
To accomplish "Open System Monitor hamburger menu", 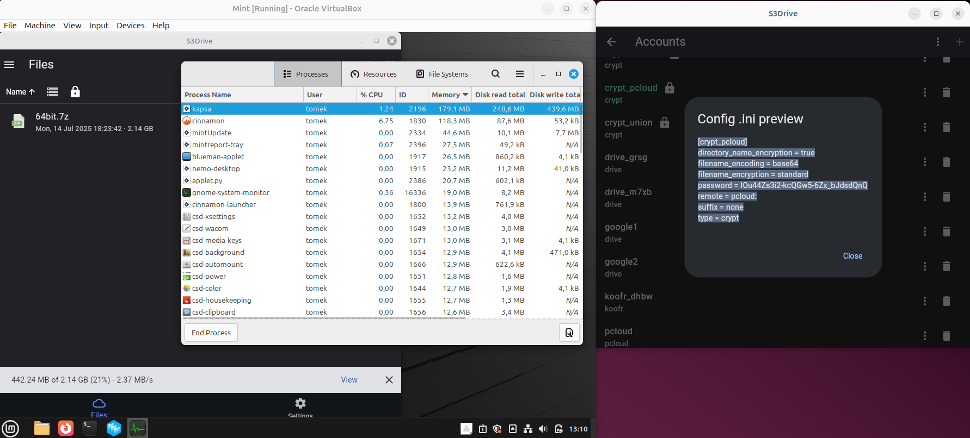I will (x=520, y=74).
